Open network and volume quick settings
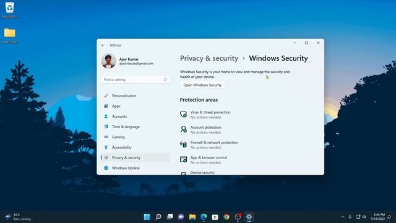 click(361, 217)
